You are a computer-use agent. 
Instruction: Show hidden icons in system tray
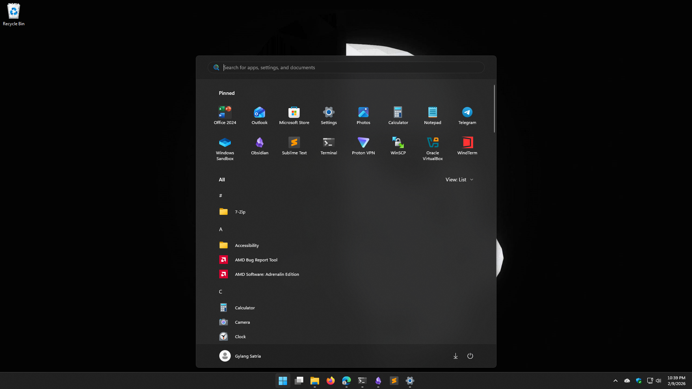[615, 381]
